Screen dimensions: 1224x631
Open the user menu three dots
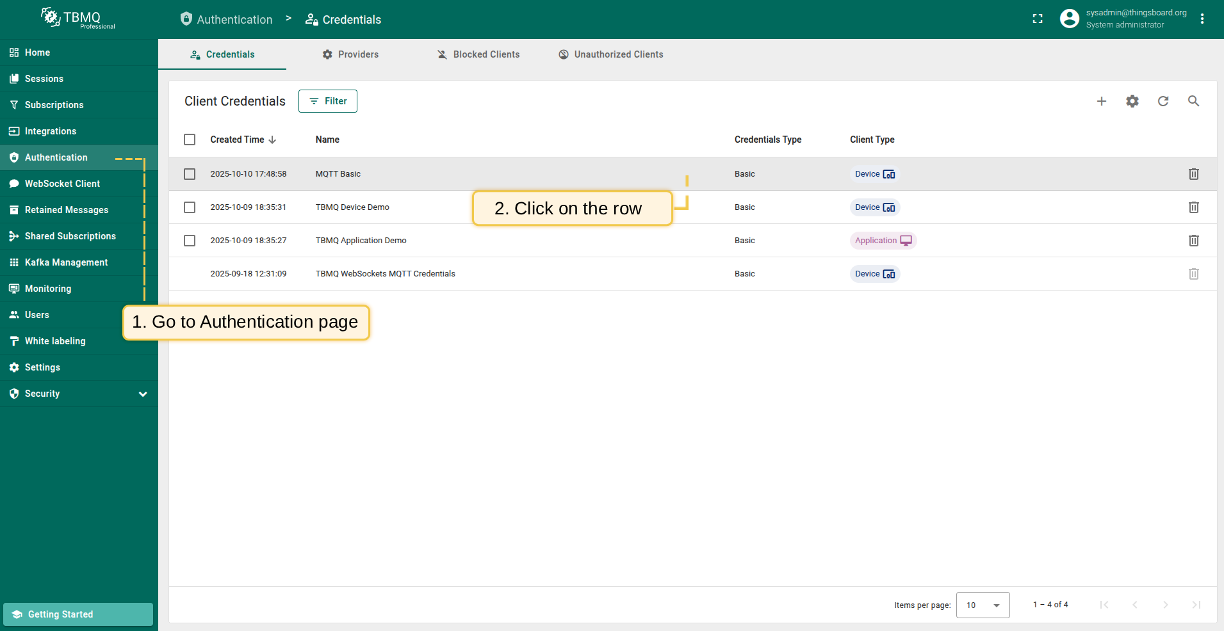click(x=1202, y=19)
